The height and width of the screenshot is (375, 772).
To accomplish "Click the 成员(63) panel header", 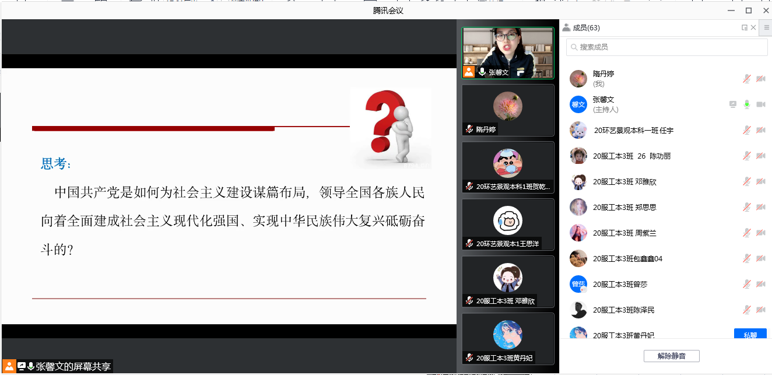I will click(586, 27).
